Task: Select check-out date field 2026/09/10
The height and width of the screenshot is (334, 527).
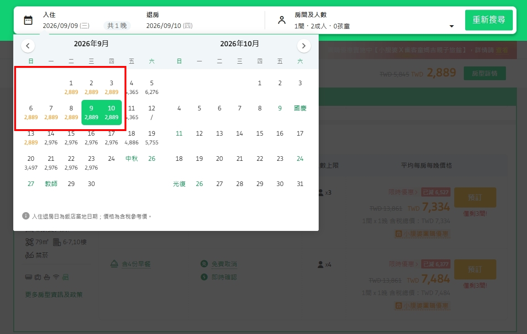Action: pyautogui.click(x=169, y=26)
